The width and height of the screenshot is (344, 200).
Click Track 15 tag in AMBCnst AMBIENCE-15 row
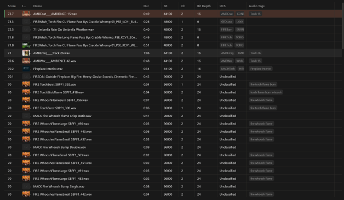point(256,14)
